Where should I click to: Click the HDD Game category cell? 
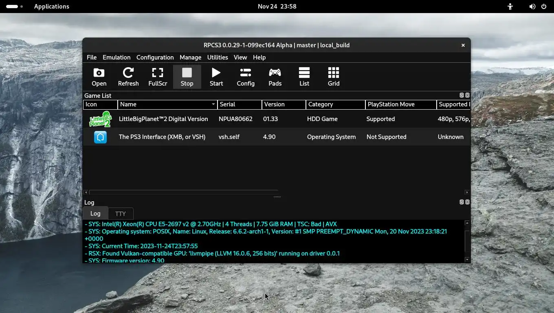pos(322,119)
